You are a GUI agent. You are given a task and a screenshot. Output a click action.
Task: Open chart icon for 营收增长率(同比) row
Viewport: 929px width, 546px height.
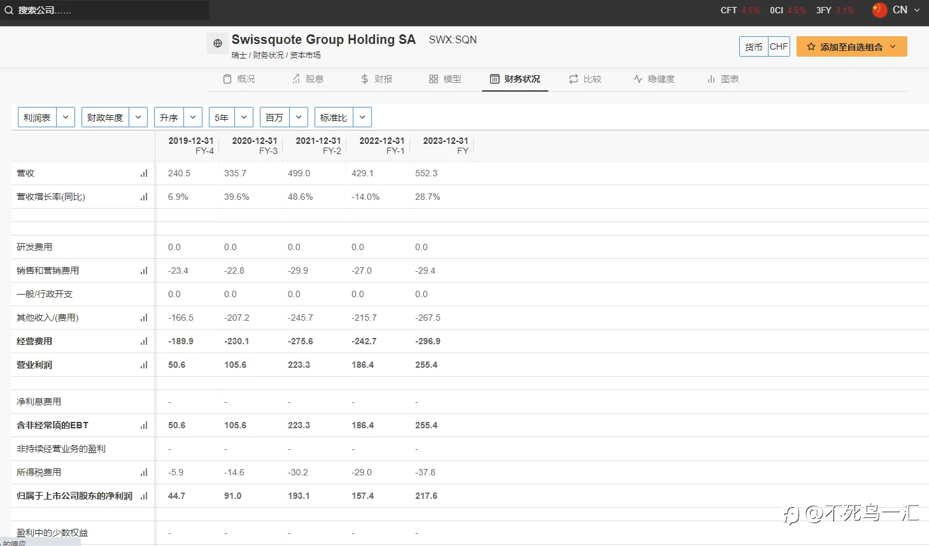[144, 197]
